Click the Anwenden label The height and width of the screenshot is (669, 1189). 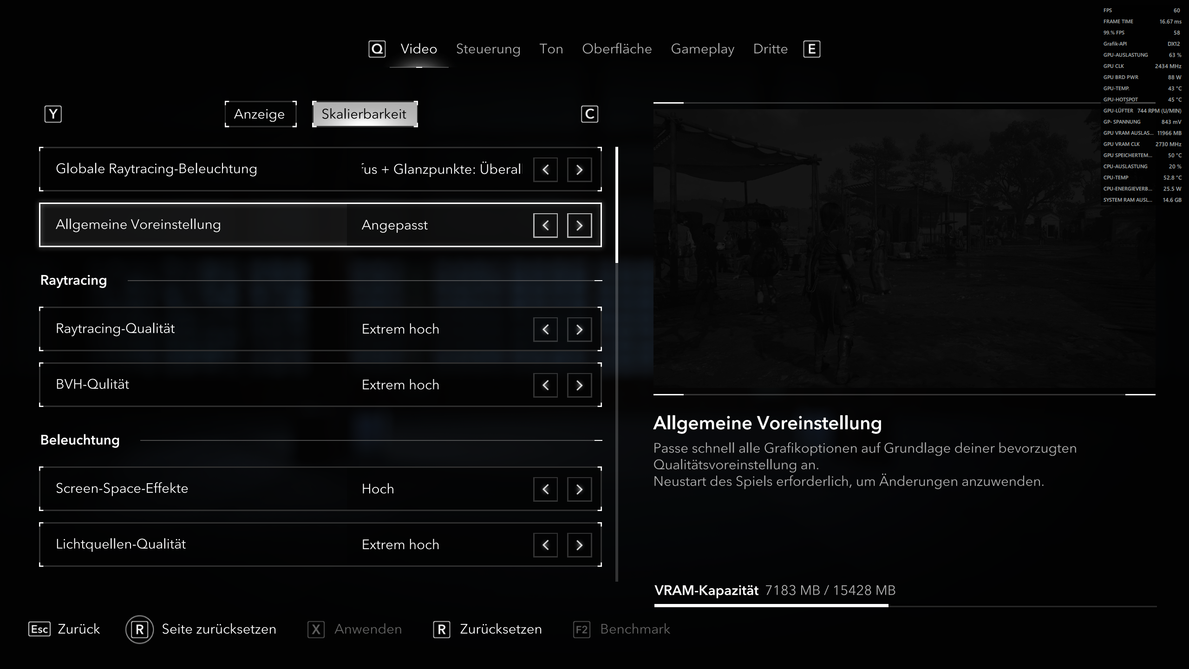click(x=368, y=629)
